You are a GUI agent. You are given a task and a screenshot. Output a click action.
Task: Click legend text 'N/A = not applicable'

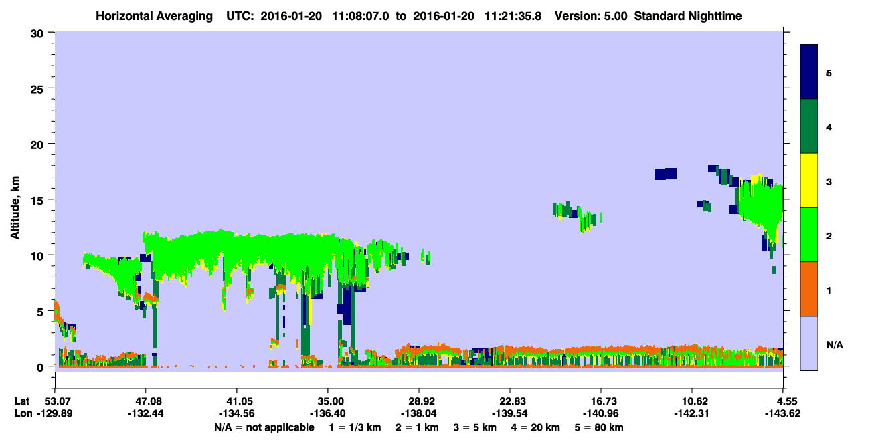click(264, 427)
